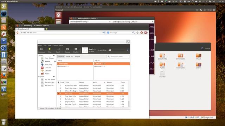Open the Control menu in the player
This screenshot has height=126, width=225.
[x=55, y=45]
